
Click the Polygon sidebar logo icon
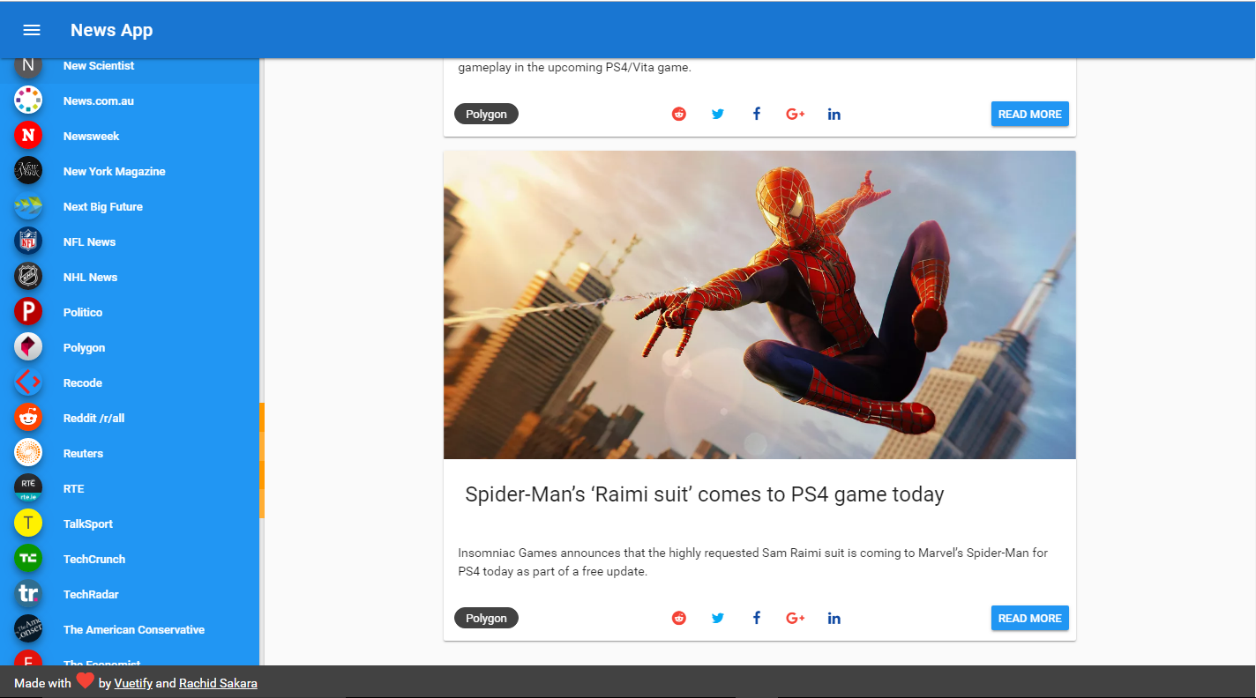(28, 347)
